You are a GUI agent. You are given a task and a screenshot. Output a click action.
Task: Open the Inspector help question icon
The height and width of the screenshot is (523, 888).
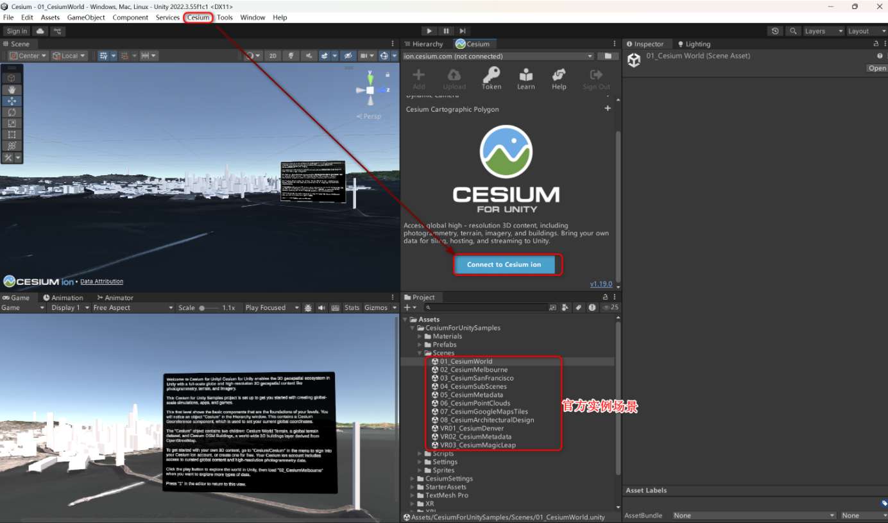[880, 56]
